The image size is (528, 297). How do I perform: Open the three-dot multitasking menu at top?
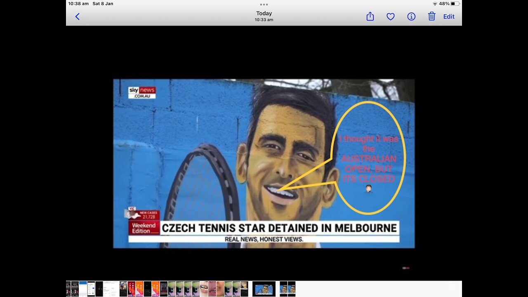point(264,5)
